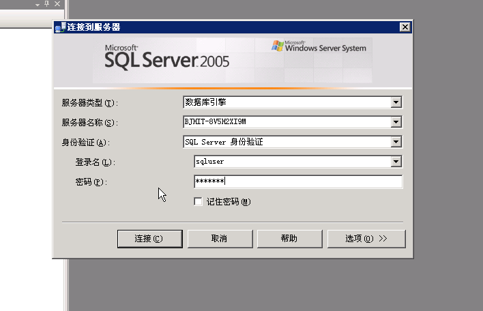Viewport: 483px width, 311px height.
Task: Toggle auto-hide pin on background panel
Action: [47, 3]
